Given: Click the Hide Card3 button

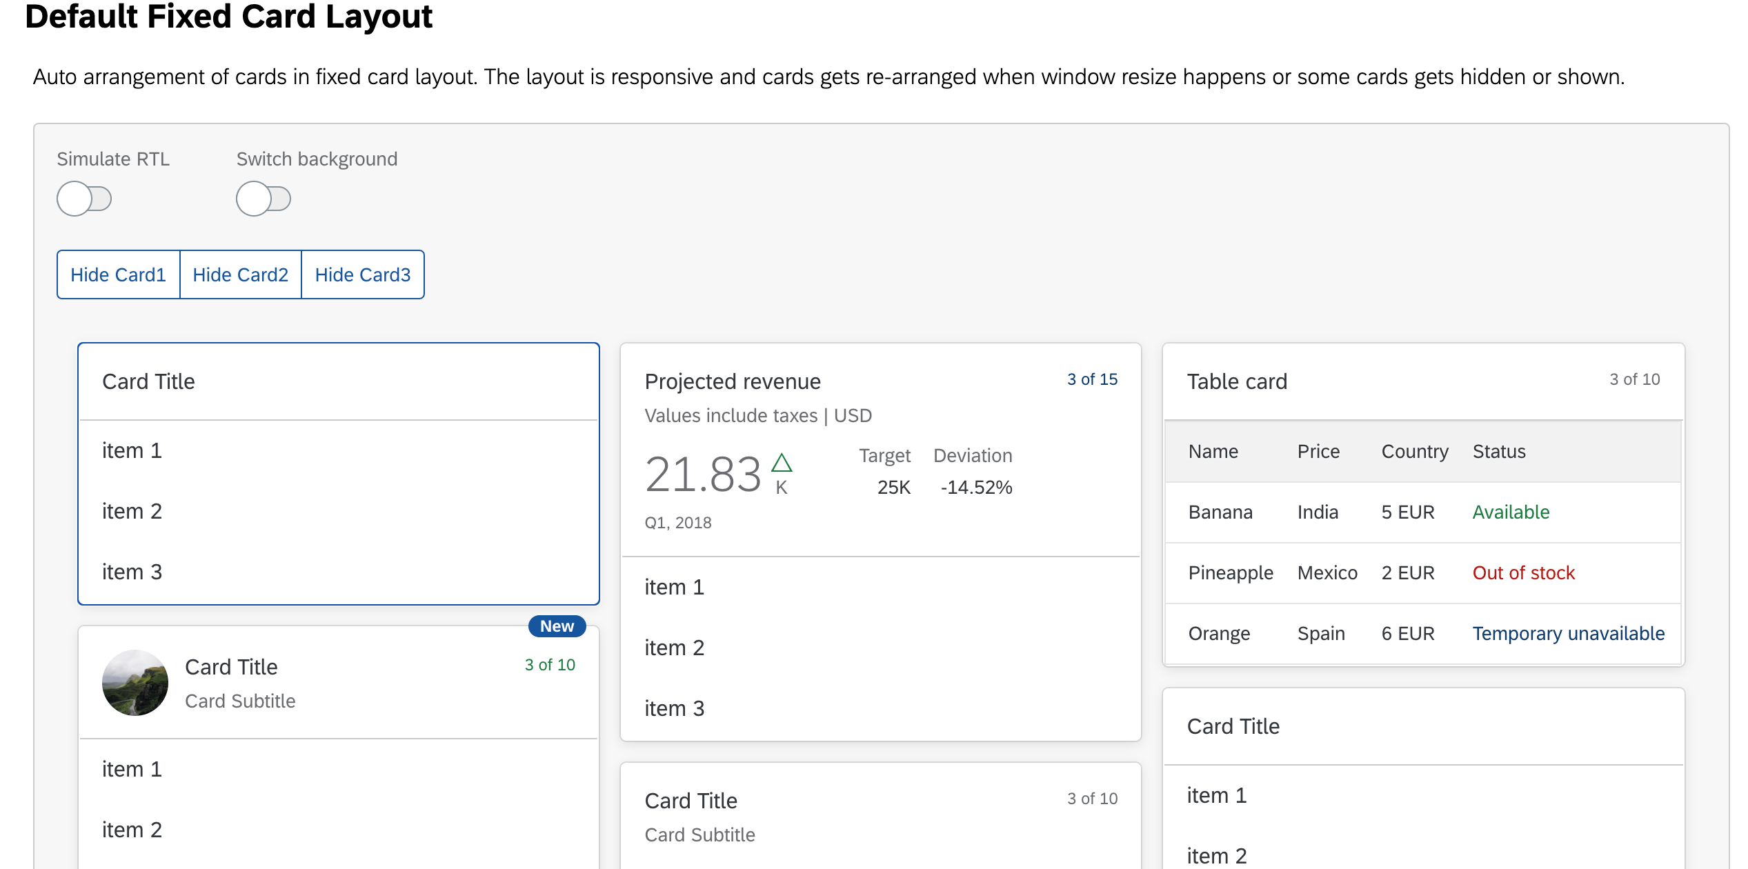Looking at the screenshot, I should tap(363, 274).
